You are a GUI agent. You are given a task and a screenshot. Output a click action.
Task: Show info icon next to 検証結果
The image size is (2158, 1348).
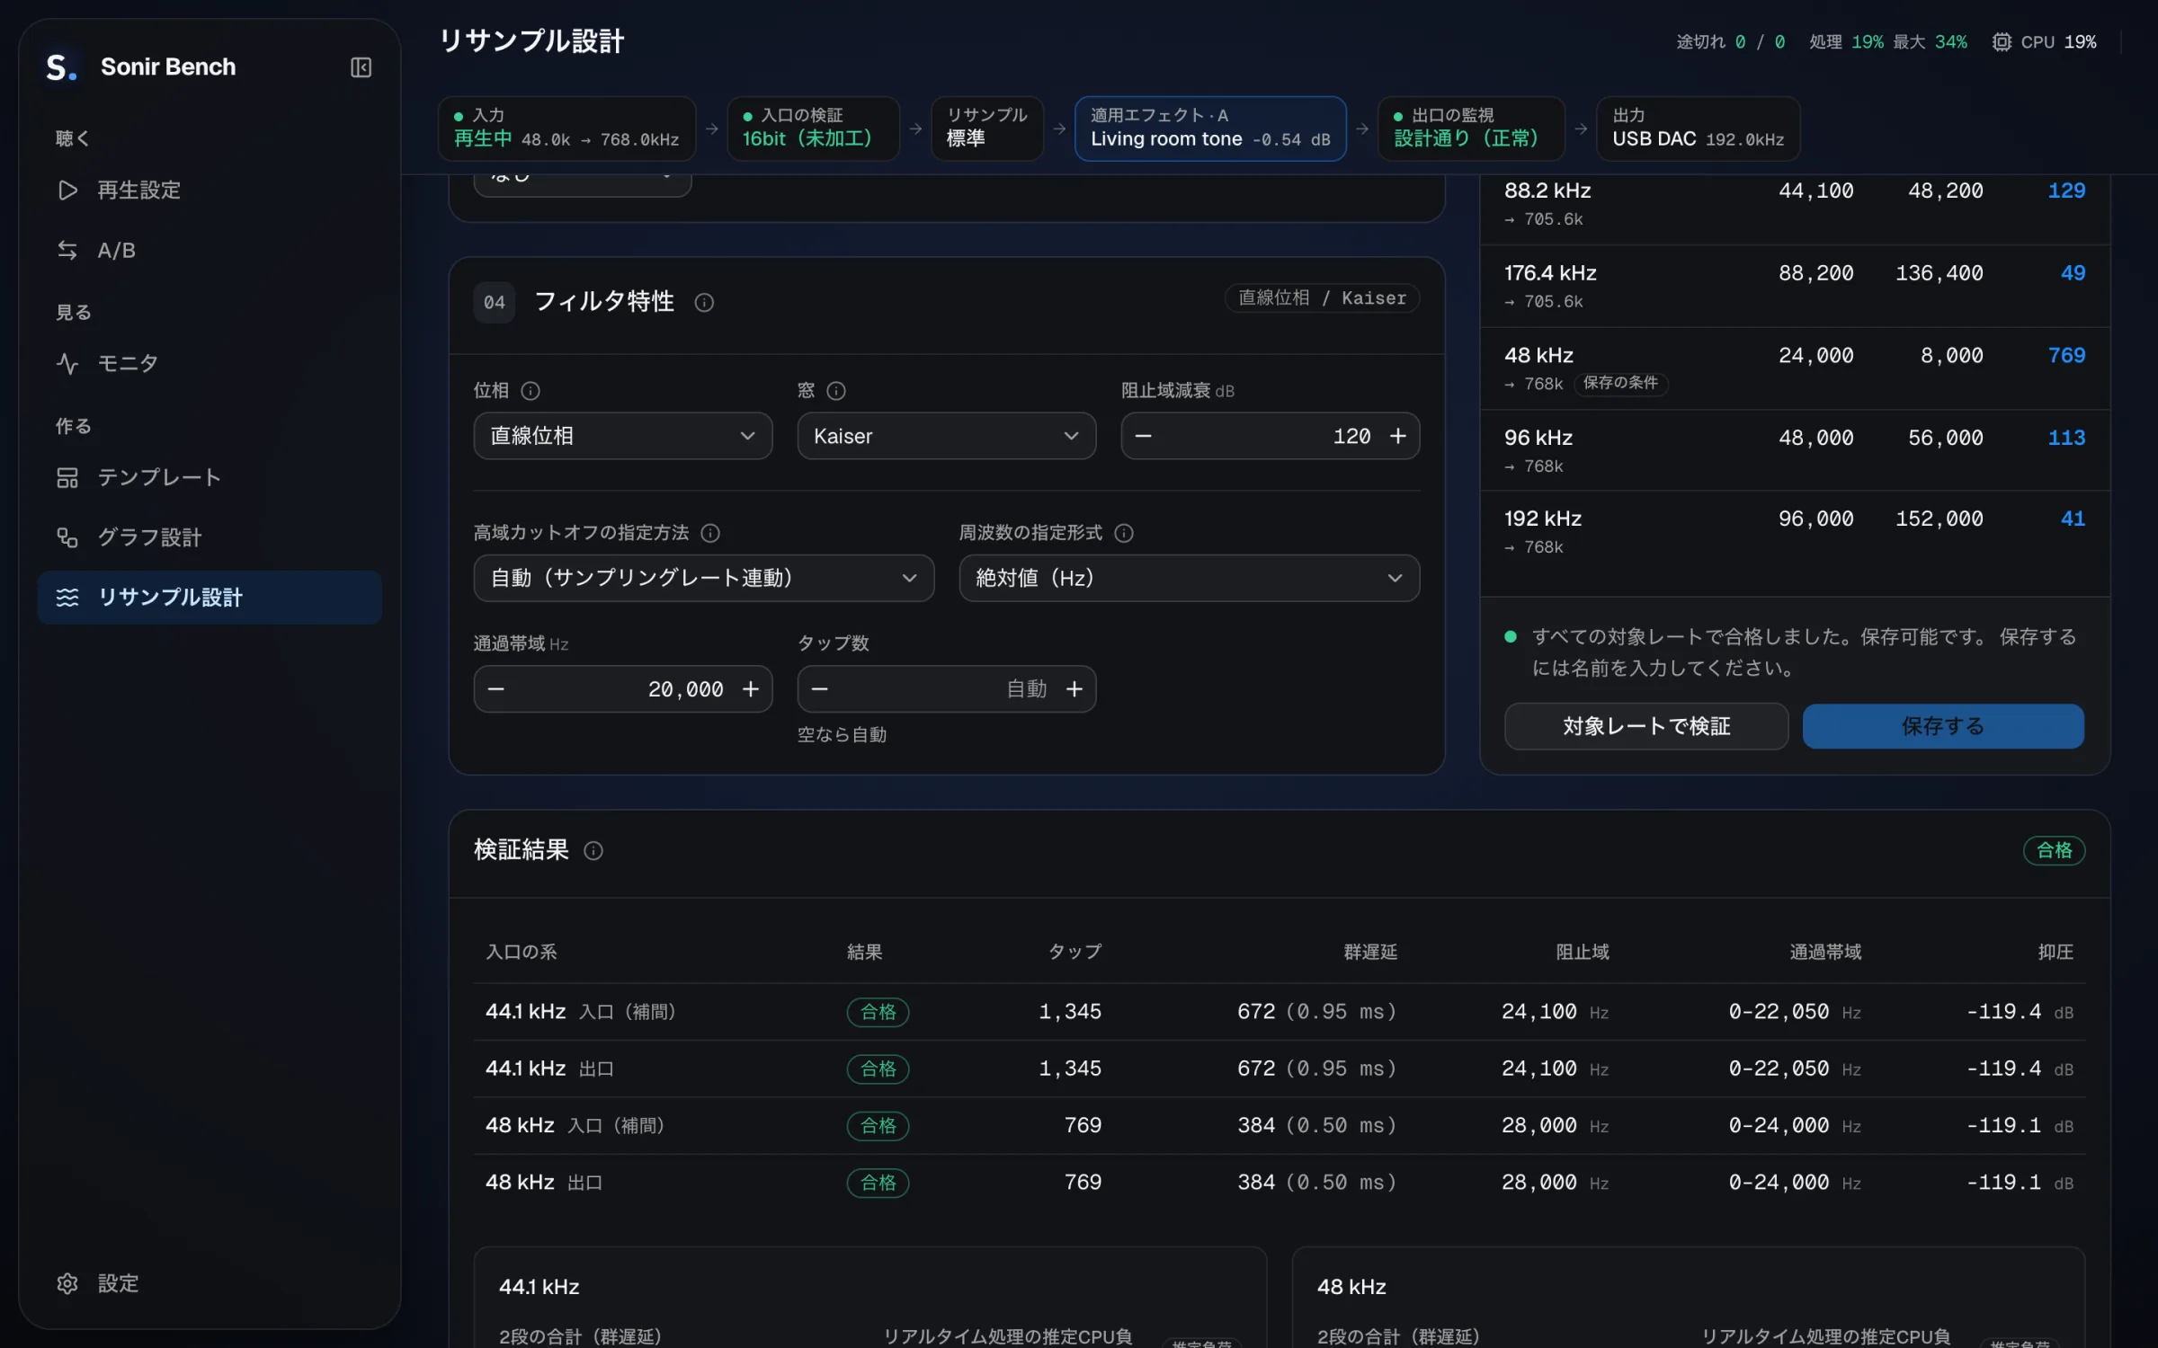593,851
